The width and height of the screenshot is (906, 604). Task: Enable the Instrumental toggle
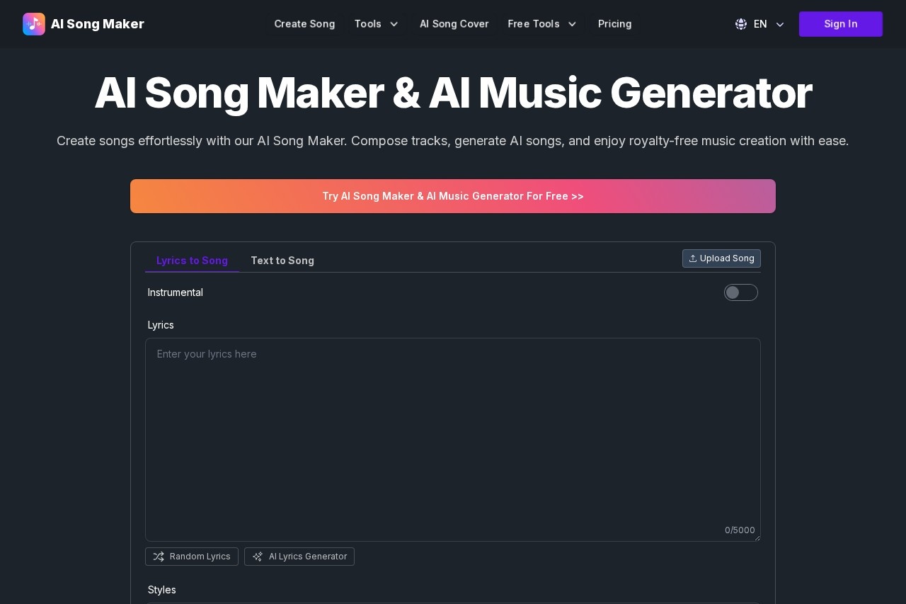pos(741,292)
